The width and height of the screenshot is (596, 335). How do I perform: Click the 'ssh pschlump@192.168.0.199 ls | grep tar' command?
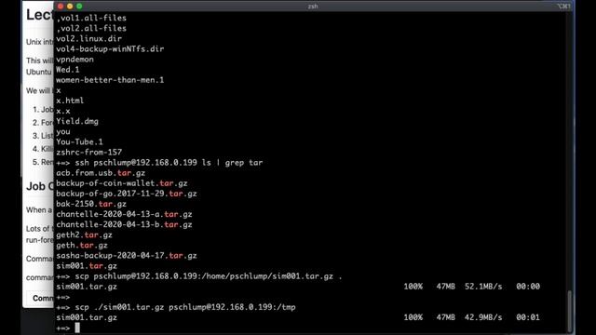click(169, 163)
